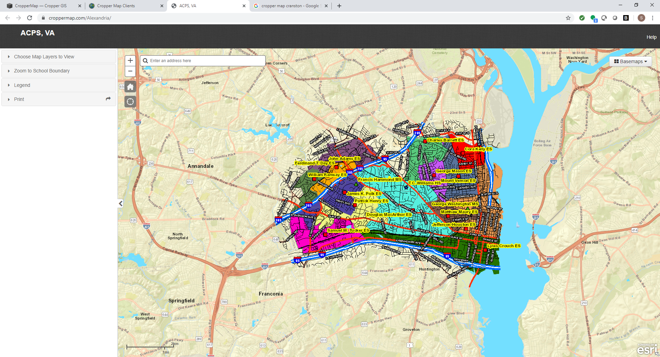660x357 pixels.
Task: Close the CropperMap — Cropper GIS tab
Action: [80, 6]
